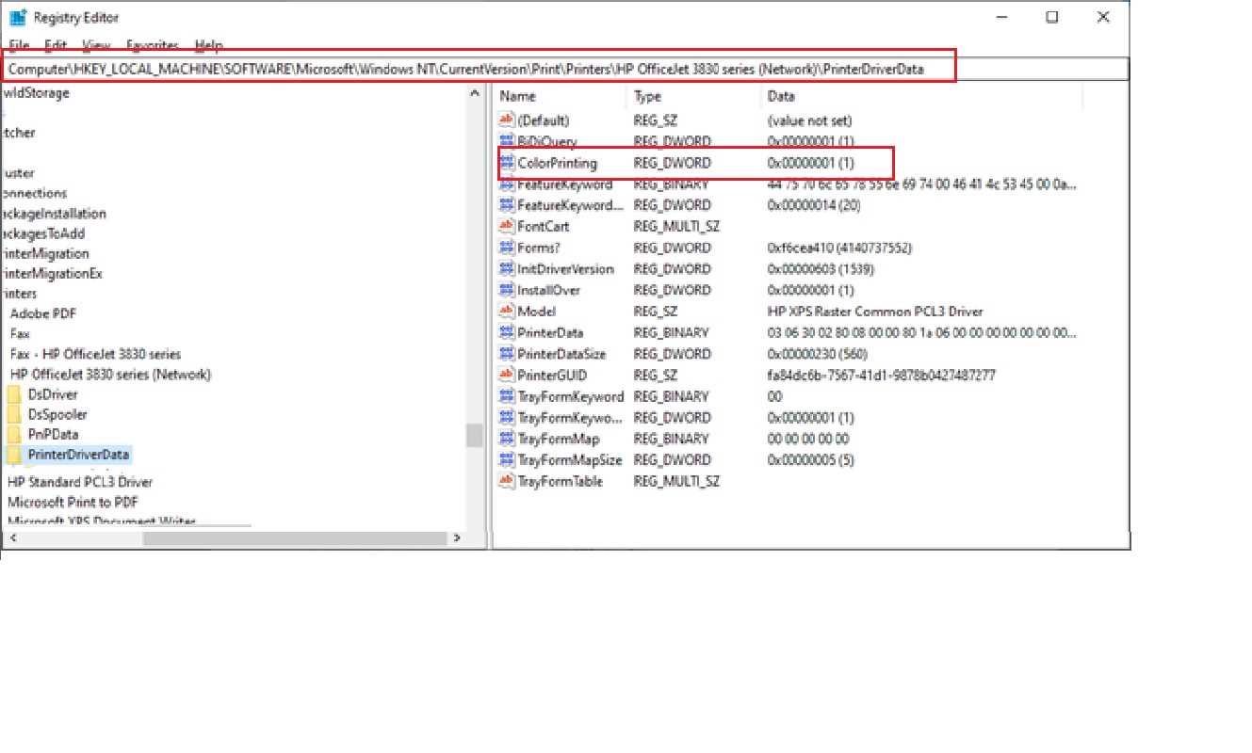This screenshot has height=753, width=1252.
Task: Click the BiDiQuery DWORD value icon
Action: 507,141
